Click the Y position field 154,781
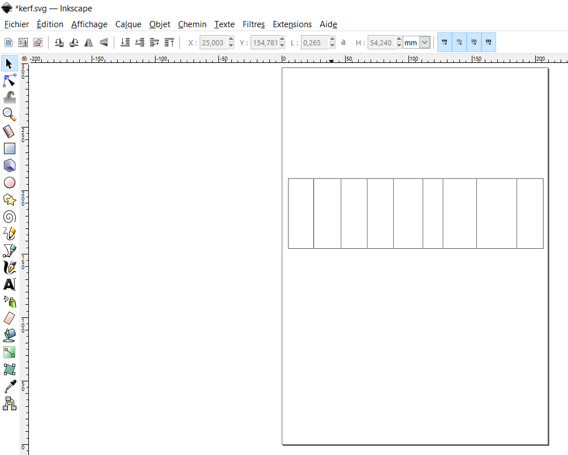Viewport: 568px width, 455px height. click(x=265, y=42)
